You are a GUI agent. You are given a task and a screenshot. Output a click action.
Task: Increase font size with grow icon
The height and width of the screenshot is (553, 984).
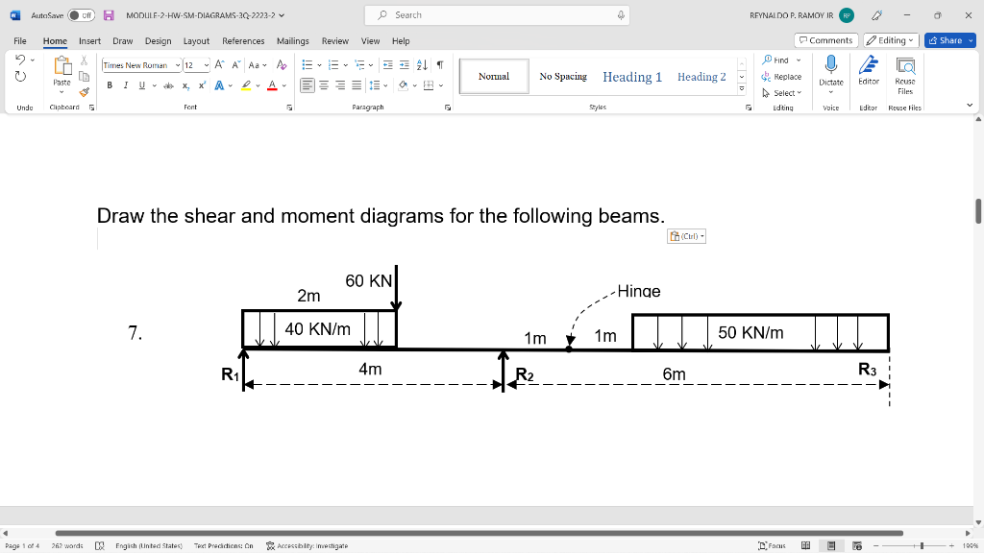click(219, 64)
